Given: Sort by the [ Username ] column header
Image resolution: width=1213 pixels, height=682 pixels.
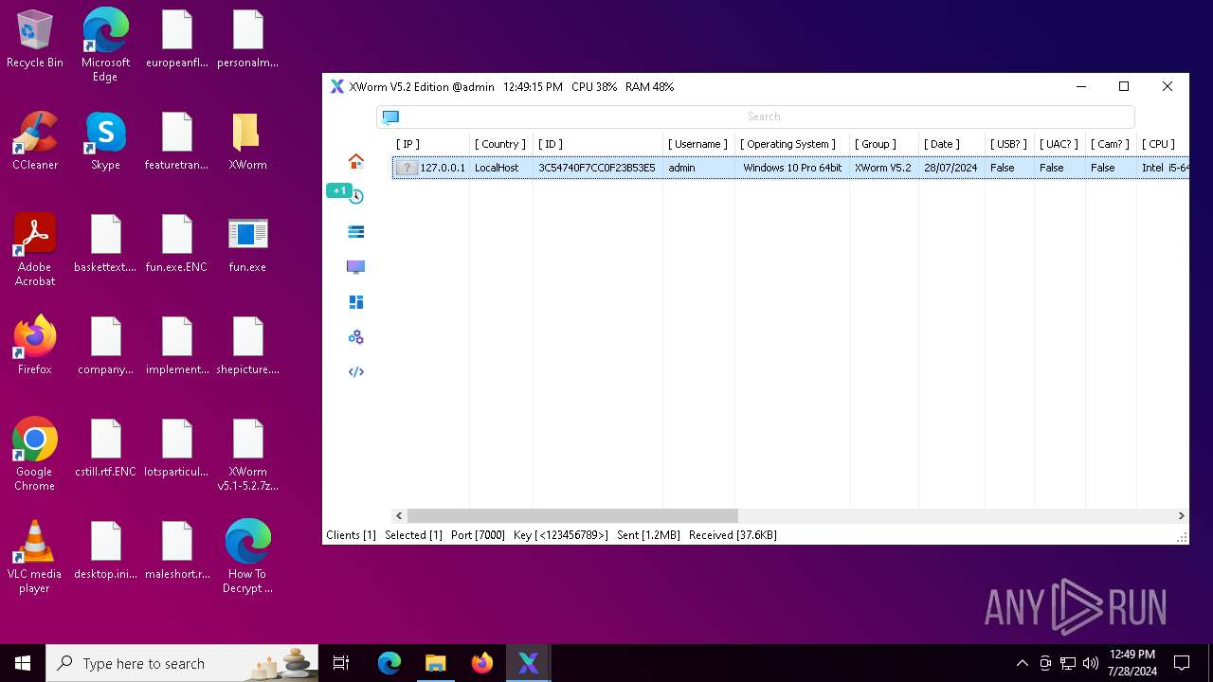Looking at the screenshot, I should pyautogui.click(x=697, y=144).
